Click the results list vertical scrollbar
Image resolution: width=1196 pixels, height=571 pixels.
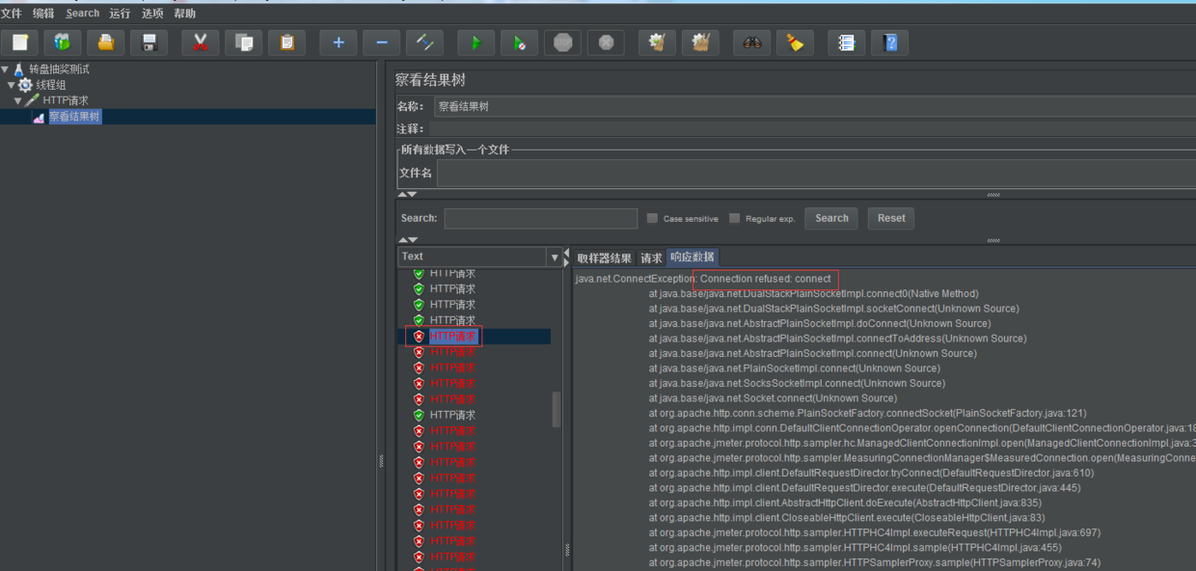(556, 409)
